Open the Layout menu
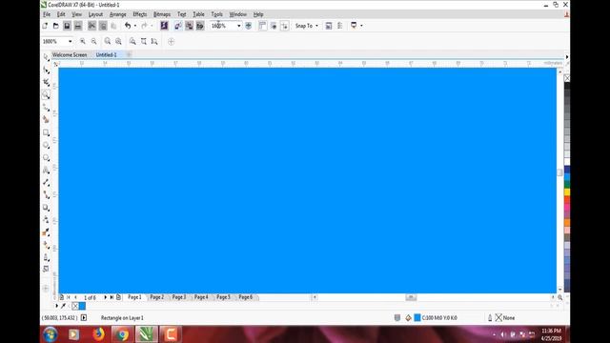Image resolution: width=610 pixels, height=343 pixels. pos(95,14)
